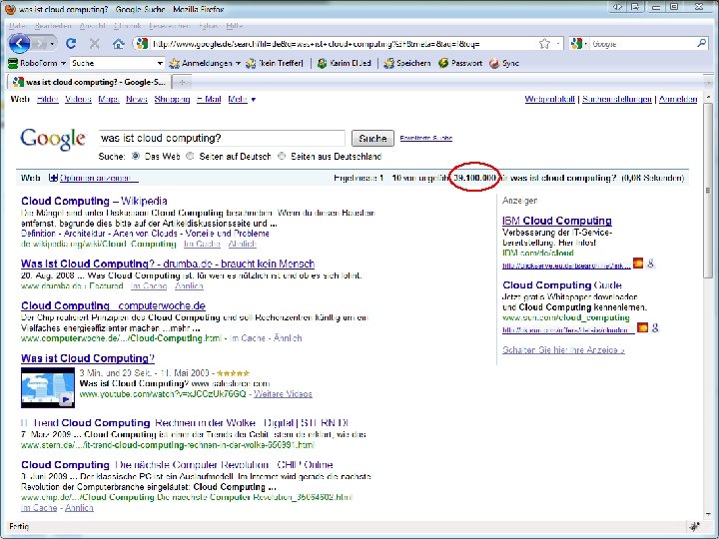Expand Google's Mehr menu
719x539 pixels.
(x=242, y=99)
